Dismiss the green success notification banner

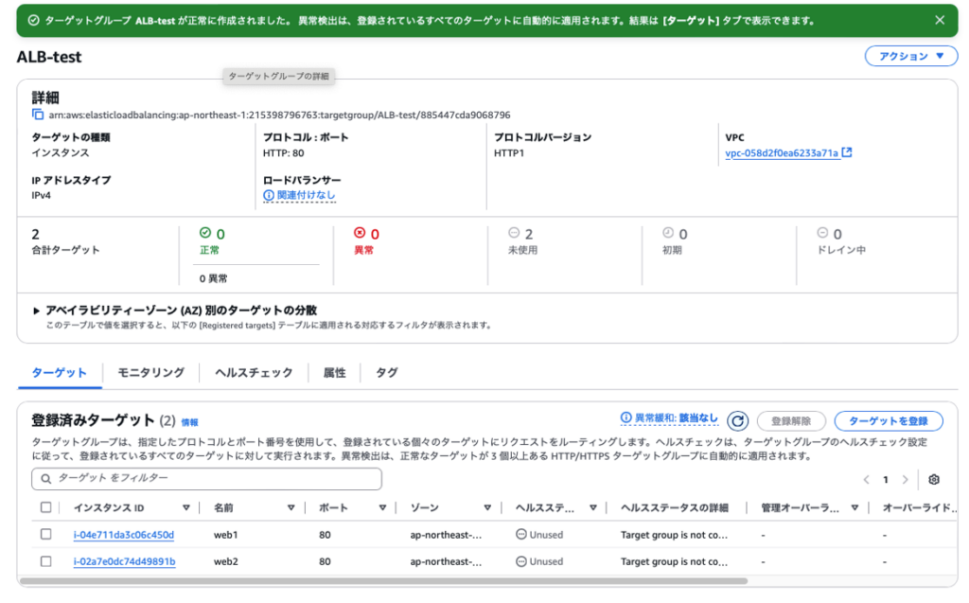pyautogui.click(x=940, y=21)
